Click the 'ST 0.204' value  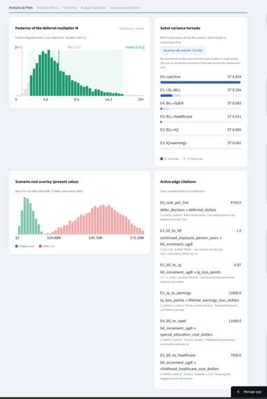(234, 90)
